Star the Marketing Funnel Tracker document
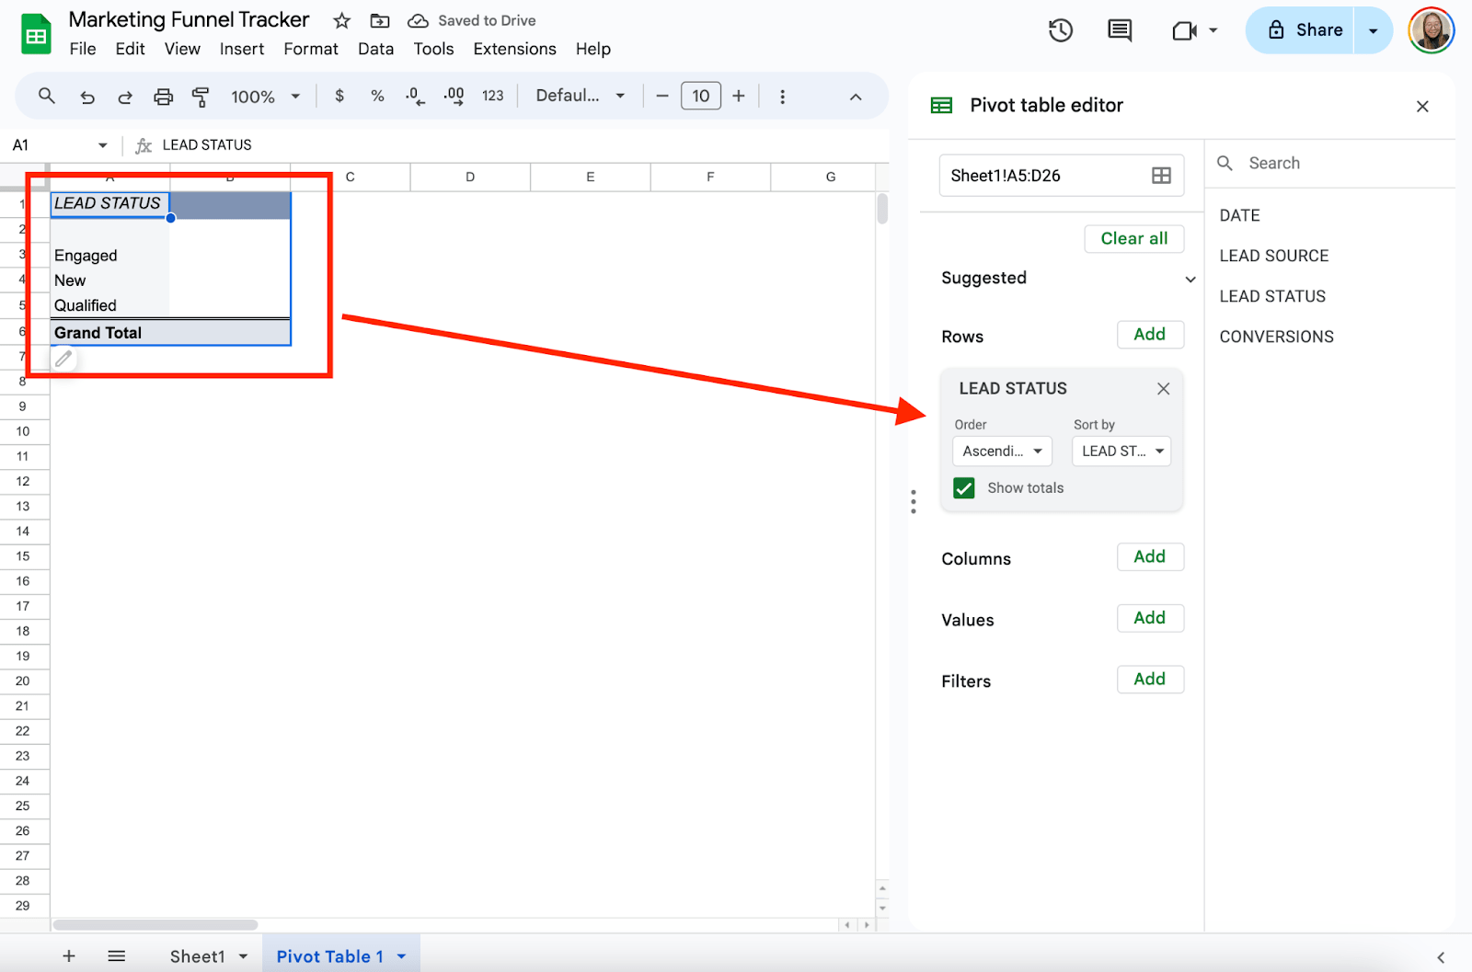This screenshot has width=1472, height=972. click(x=342, y=20)
